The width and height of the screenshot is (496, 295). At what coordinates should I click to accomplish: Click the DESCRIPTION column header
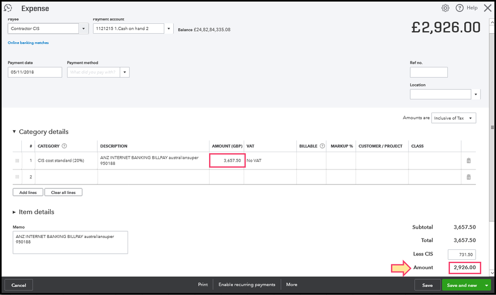coord(114,146)
